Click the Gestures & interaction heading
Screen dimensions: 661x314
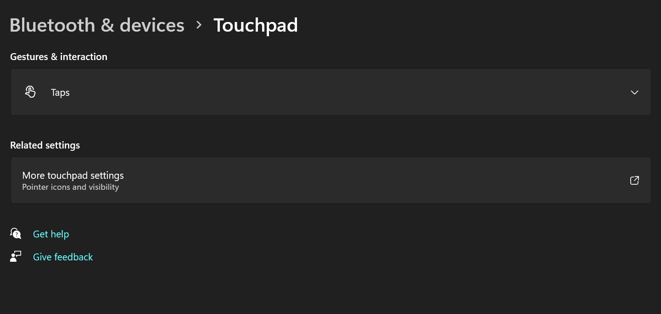point(59,57)
